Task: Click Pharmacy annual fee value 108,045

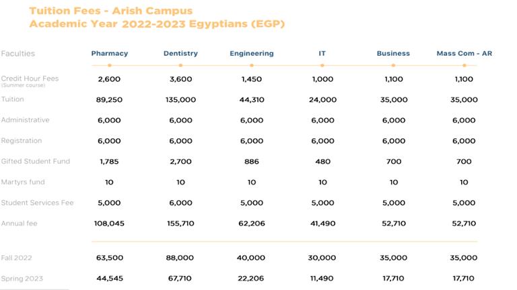Action: [109, 223]
